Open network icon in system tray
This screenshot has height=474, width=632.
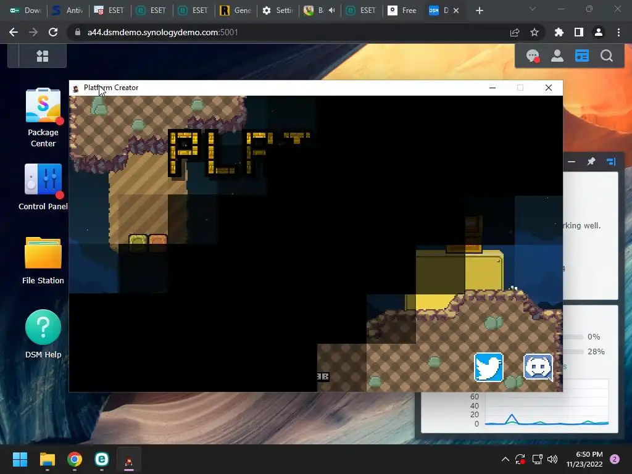pos(537,459)
